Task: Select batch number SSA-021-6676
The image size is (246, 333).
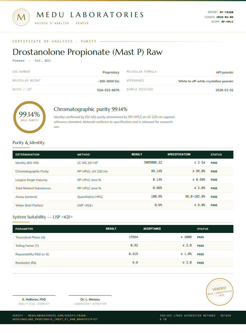Action: [x=108, y=90]
